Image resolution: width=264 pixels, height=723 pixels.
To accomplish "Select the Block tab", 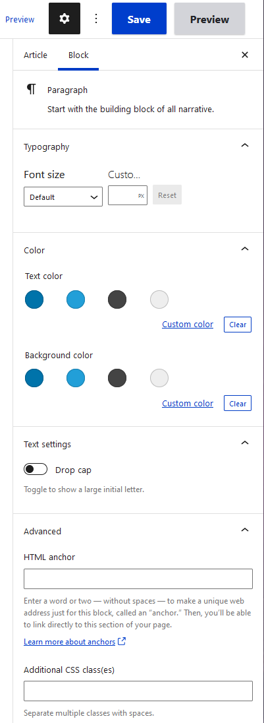I will 78,55.
